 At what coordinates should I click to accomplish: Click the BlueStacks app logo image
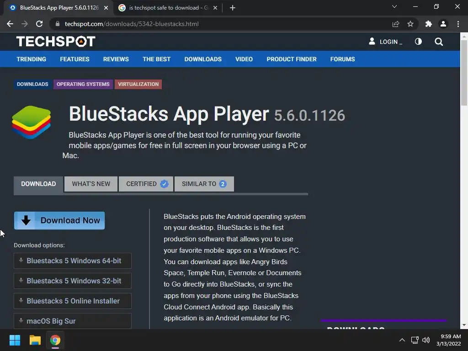32,122
